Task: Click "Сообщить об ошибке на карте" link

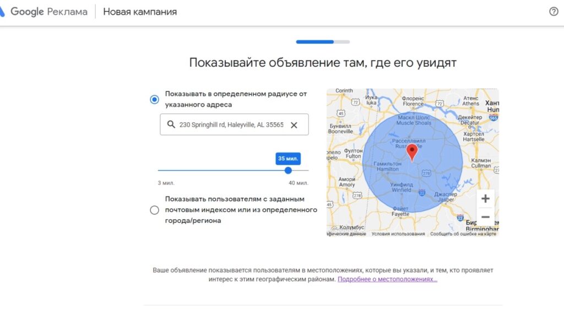Action: pos(463,234)
